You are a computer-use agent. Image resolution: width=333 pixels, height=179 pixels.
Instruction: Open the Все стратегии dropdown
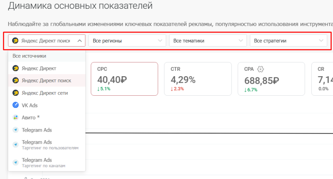288,40
